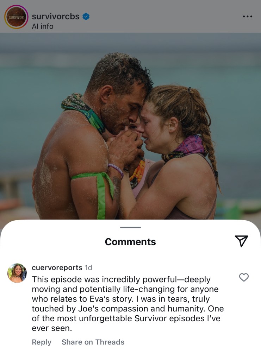Share post with paper plane icon
The image size is (261, 360).
pos(241,241)
